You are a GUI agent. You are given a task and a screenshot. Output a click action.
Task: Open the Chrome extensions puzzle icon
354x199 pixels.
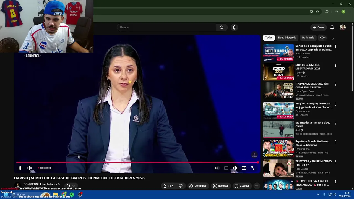[x=327, y=12]
